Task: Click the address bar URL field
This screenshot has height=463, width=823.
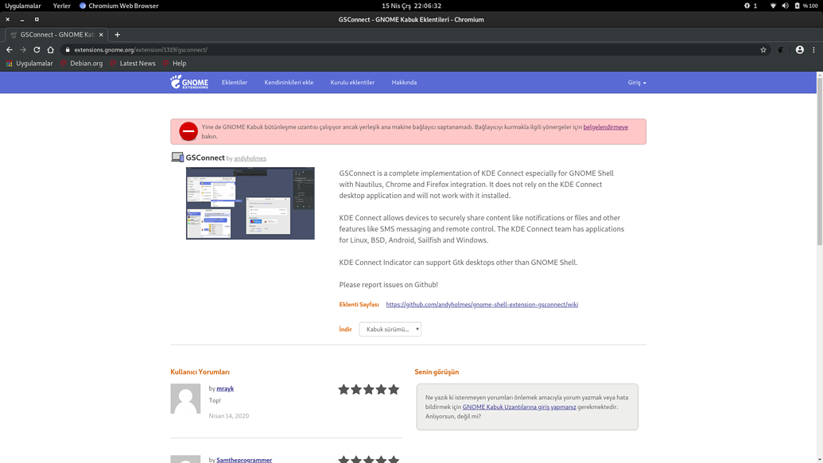Action: (398, 49)
